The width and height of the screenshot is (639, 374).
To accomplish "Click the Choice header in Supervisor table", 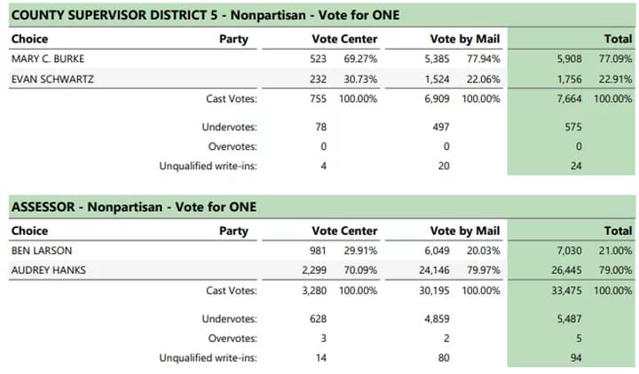I will 30,39.
